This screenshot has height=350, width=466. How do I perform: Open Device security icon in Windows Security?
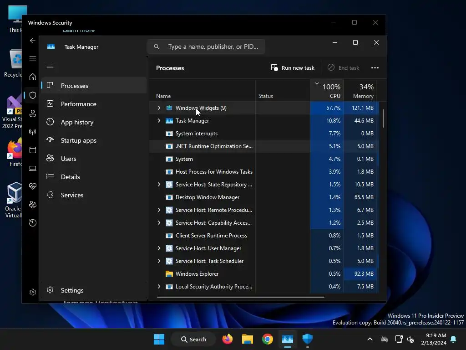pyautogui.click(x=33, y=168)
